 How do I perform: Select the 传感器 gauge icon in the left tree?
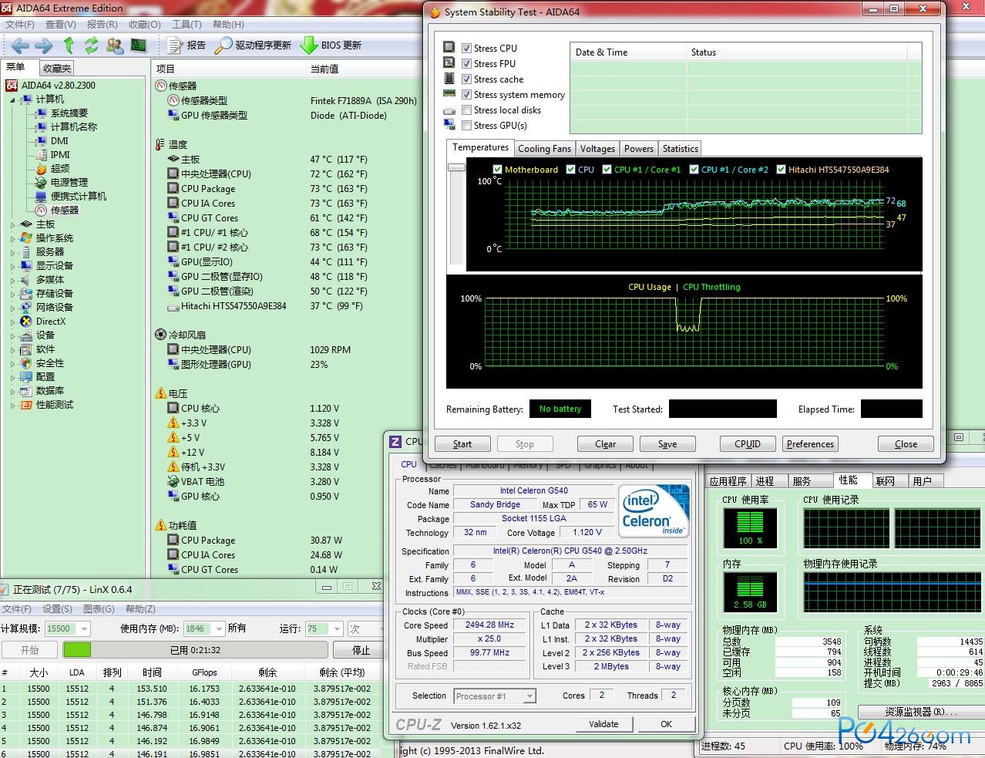42,211
